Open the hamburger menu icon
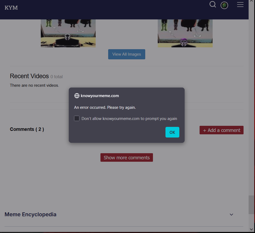Screen dimensions: 255x233 tap(240, 5)
